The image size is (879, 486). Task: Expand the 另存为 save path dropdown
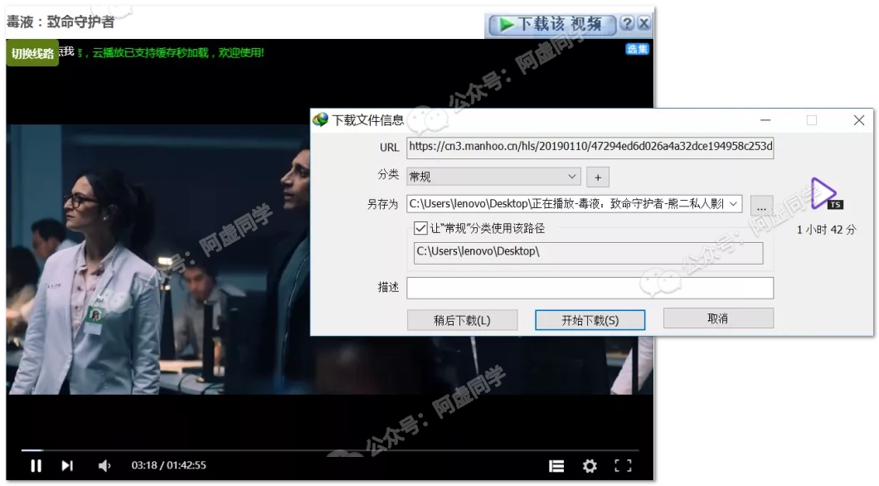733,203
